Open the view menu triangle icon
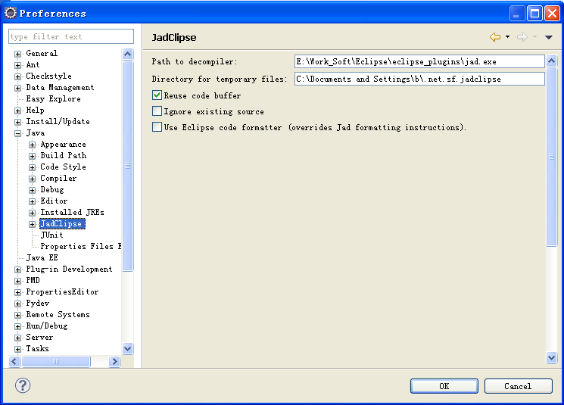Viewport: 564px width, 405px height. [549, 37]
